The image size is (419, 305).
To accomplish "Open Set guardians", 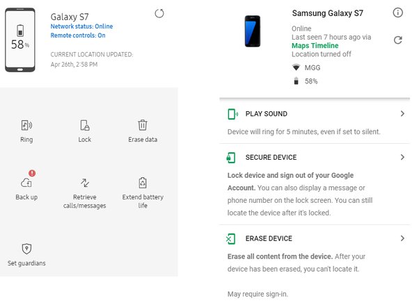I will (26, 249).
